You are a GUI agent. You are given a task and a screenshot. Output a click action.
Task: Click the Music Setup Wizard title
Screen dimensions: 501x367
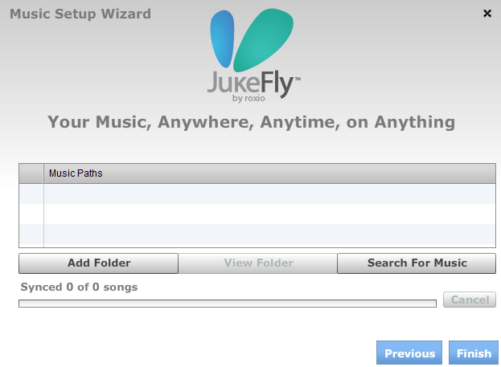click(x=80, y=14)
